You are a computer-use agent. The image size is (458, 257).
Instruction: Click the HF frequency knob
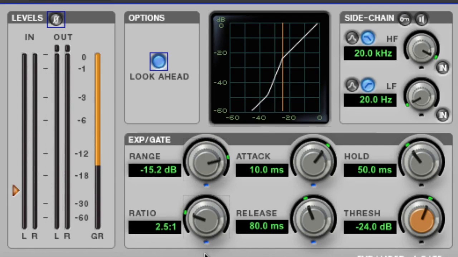pyautogui.click(x=422, y=49)
